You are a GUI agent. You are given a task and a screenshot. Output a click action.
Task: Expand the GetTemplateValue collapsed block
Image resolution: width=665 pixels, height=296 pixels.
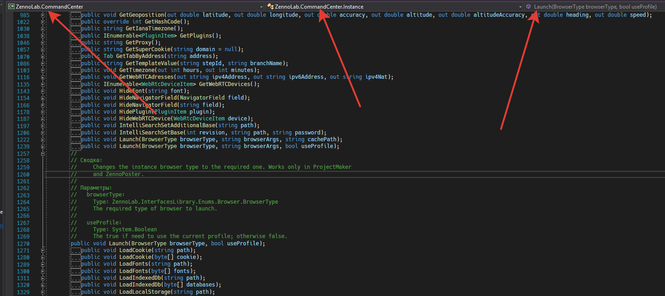pos(43,63)
